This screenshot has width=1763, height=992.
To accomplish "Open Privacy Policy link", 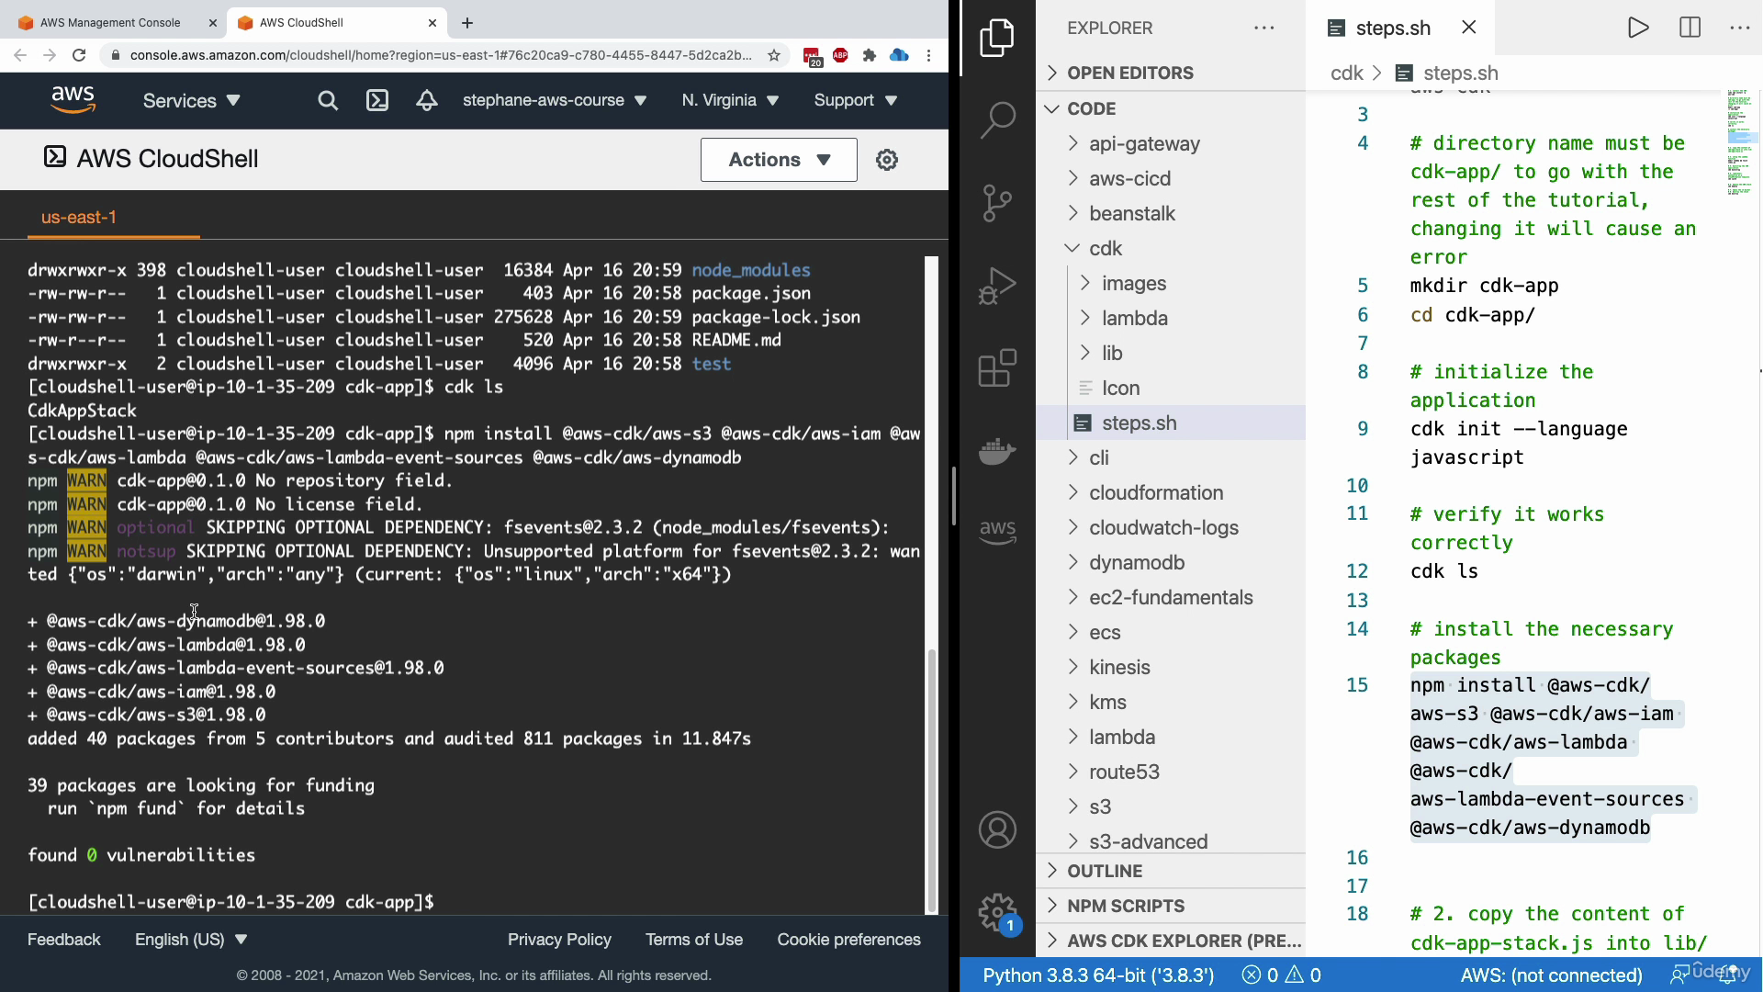I will click(x=559, y=940).
